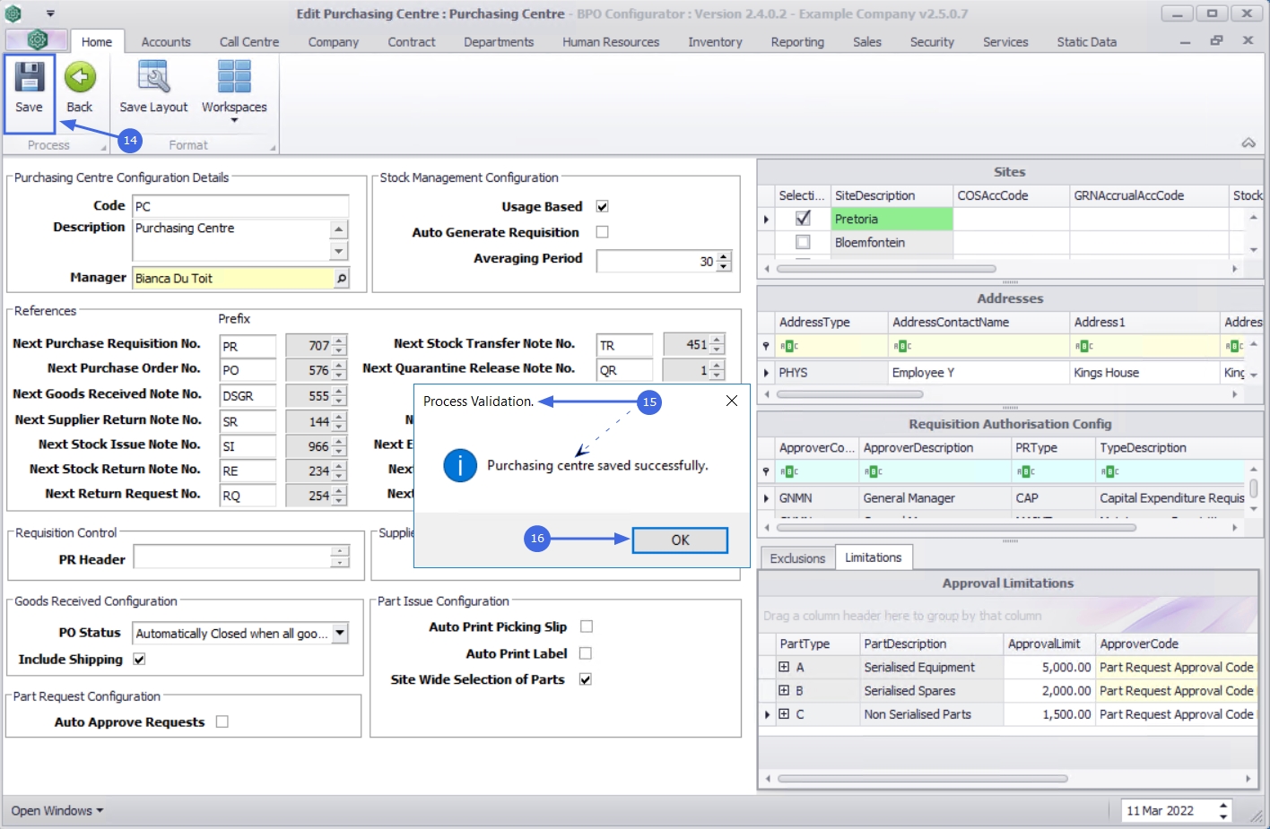Expand Part Type A row plus icon

tap(784, 667)
